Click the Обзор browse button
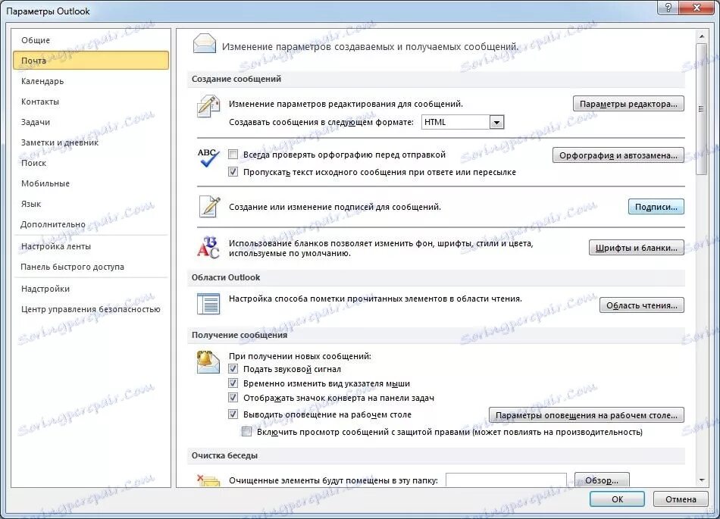The height and width of the screenshot is (519, 720). click(x=602, y=480)
